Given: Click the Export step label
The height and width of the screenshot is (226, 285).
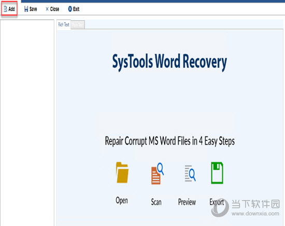Looking at the screenshot, I should pyautogui.click(x=217, y=202).
